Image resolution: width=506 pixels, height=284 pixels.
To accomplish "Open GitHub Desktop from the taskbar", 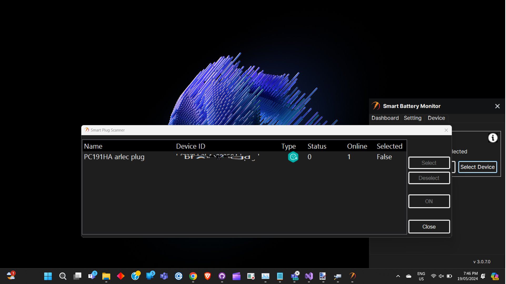I will 222,276.
